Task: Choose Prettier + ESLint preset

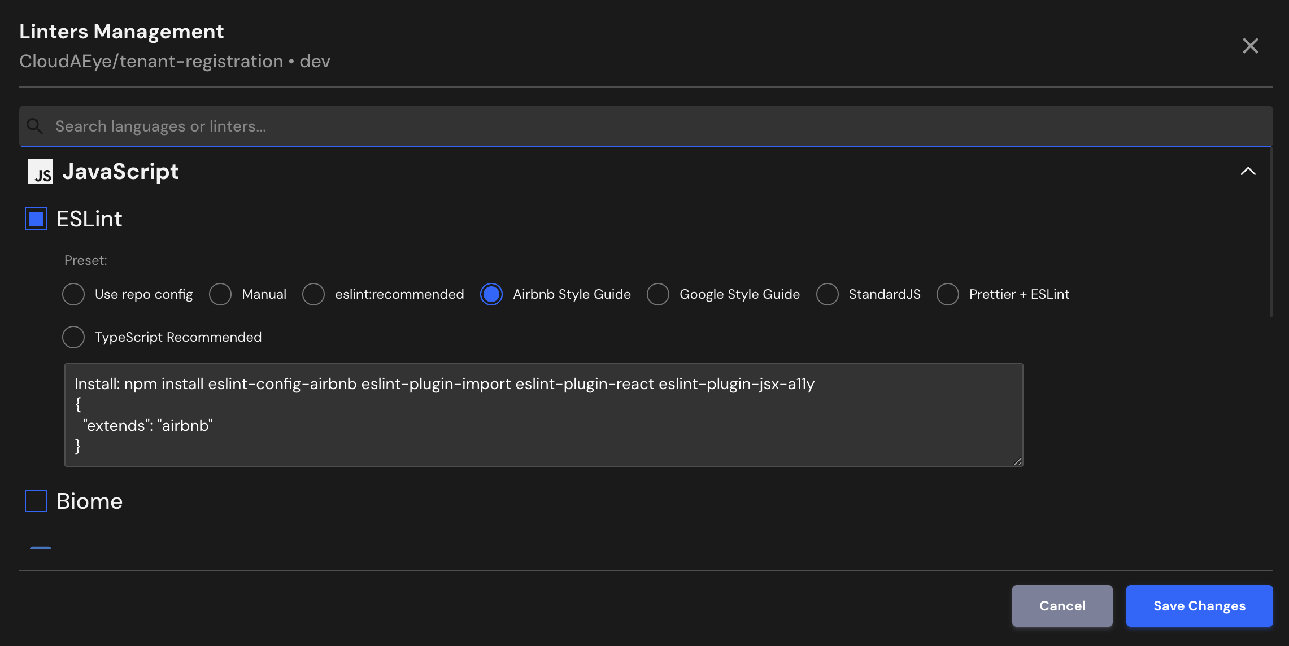Action: 948,294
